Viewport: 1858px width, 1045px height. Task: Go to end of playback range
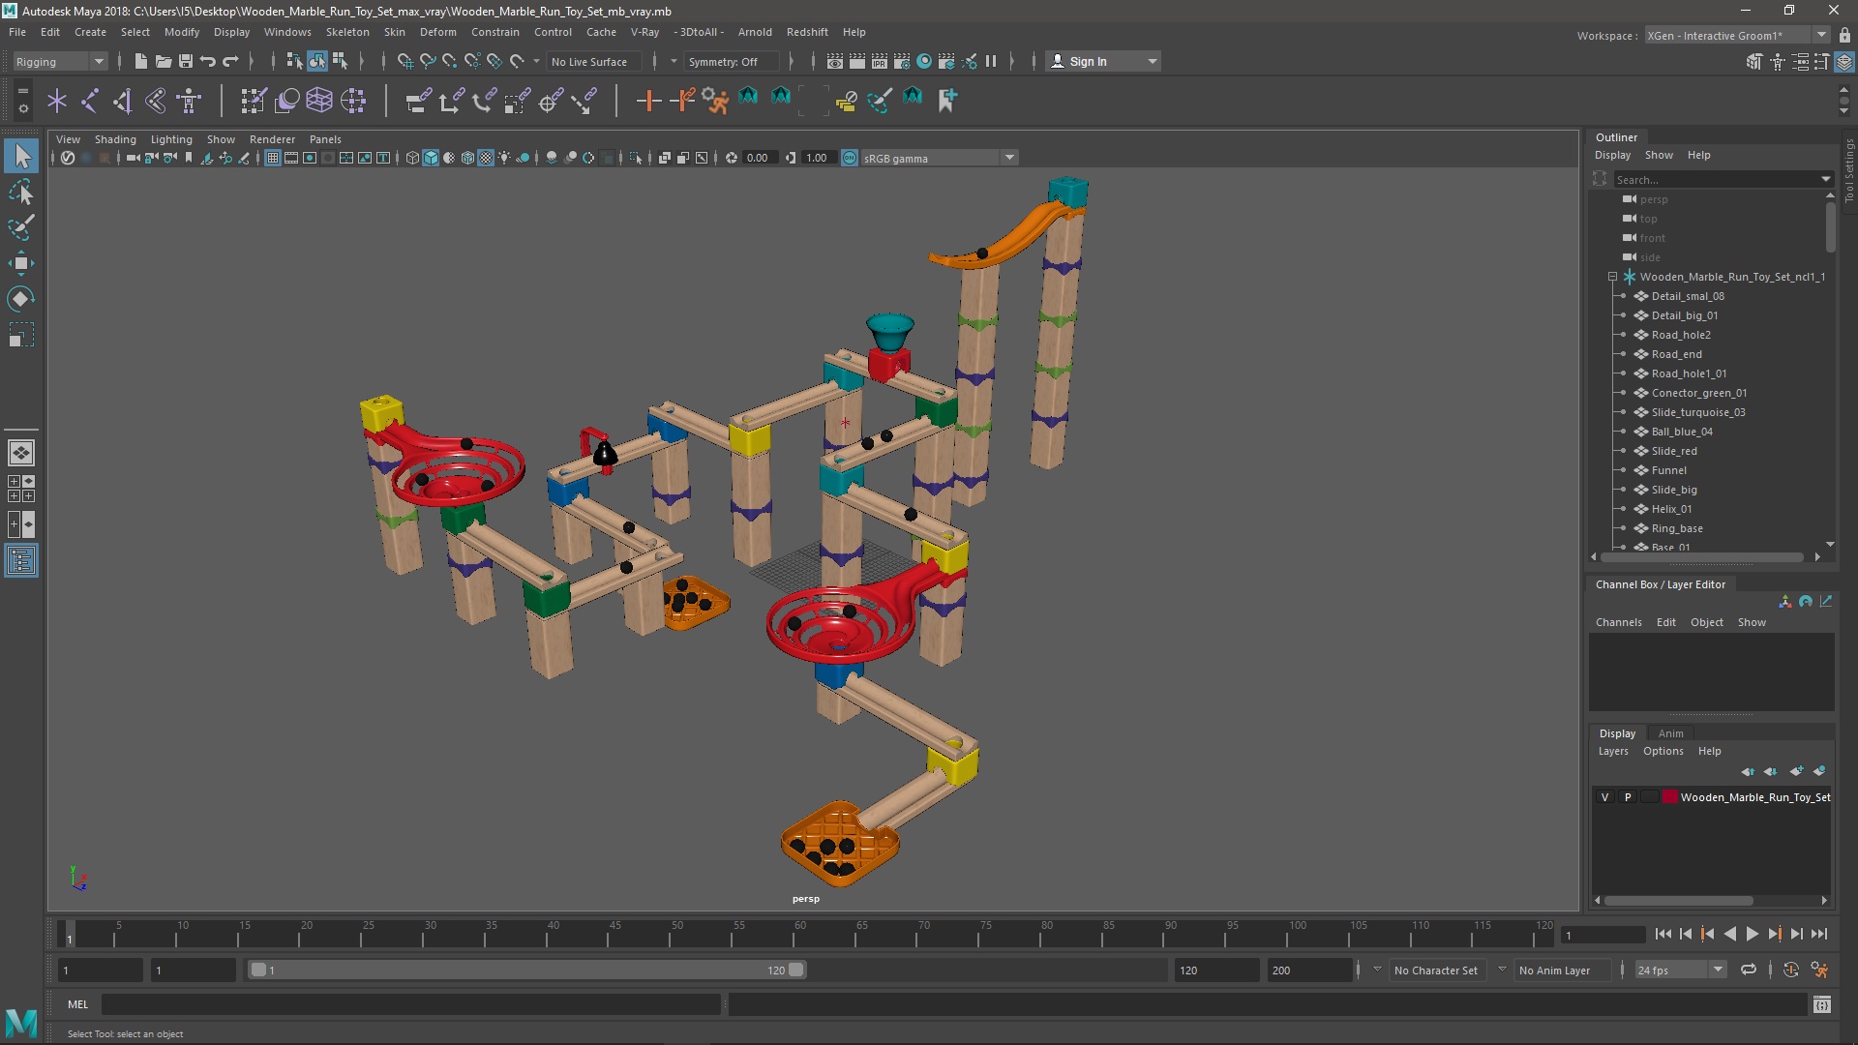coord(1819,934)
